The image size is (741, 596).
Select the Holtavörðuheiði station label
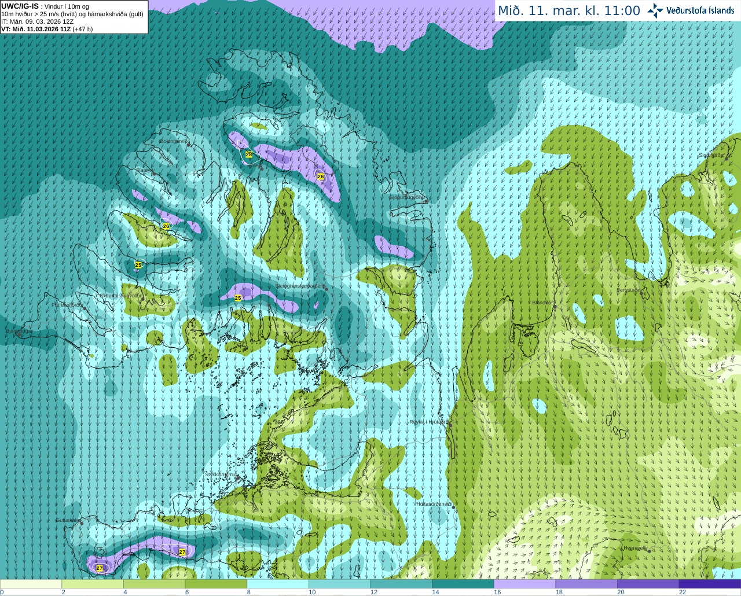pos(434,504)
